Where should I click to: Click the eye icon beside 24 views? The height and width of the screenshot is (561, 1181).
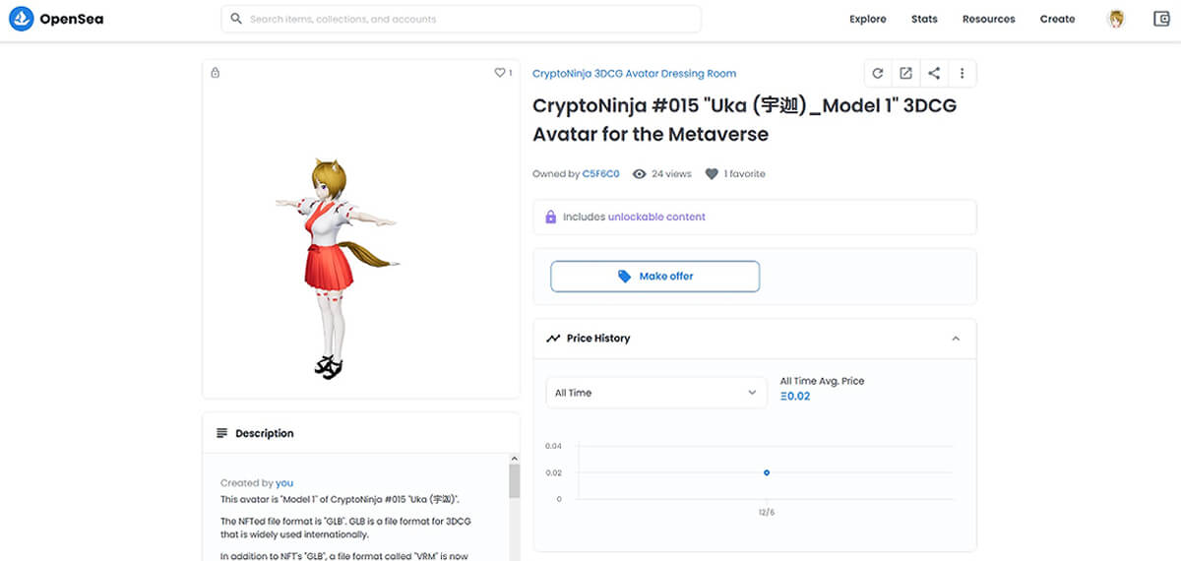[x=640, y=174]
